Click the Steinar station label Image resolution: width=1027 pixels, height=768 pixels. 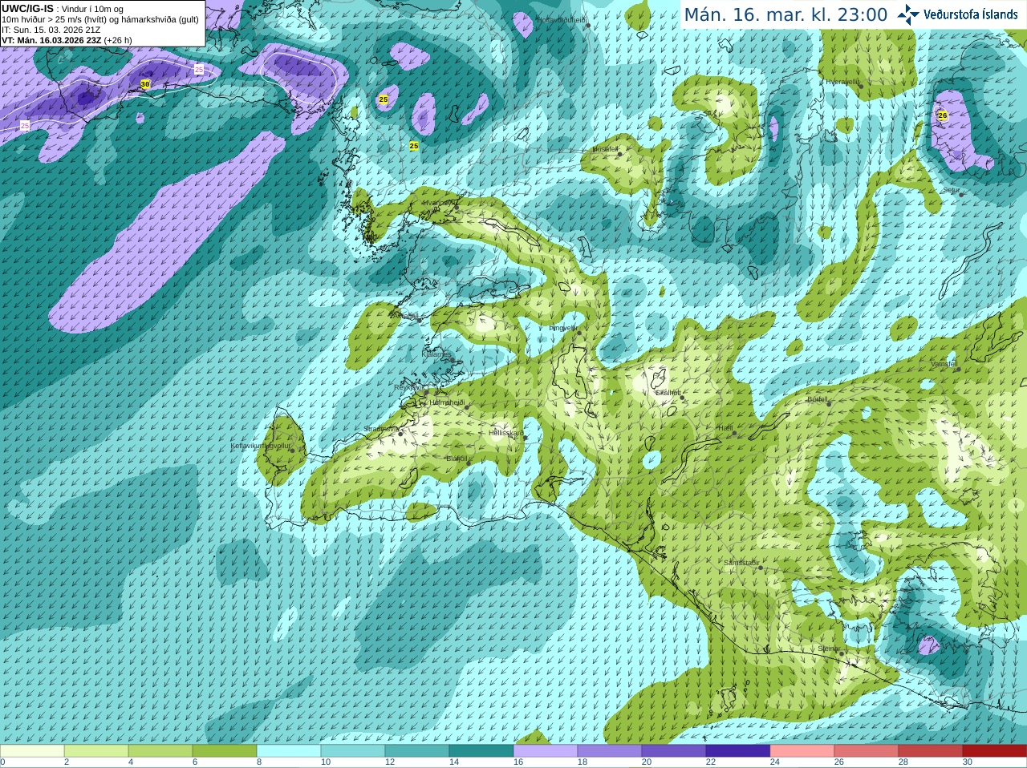tap(829, 649)
